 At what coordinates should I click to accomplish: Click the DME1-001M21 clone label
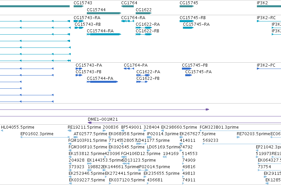click(x=103, y=119)
